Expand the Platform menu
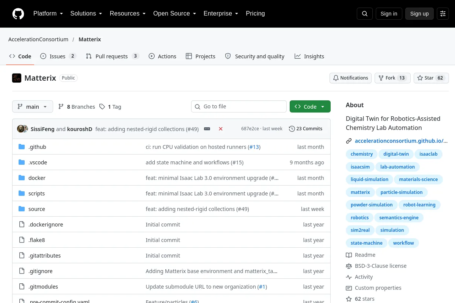 coord(48,14)
